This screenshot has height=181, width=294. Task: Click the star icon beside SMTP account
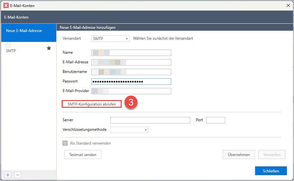[49, 48]
